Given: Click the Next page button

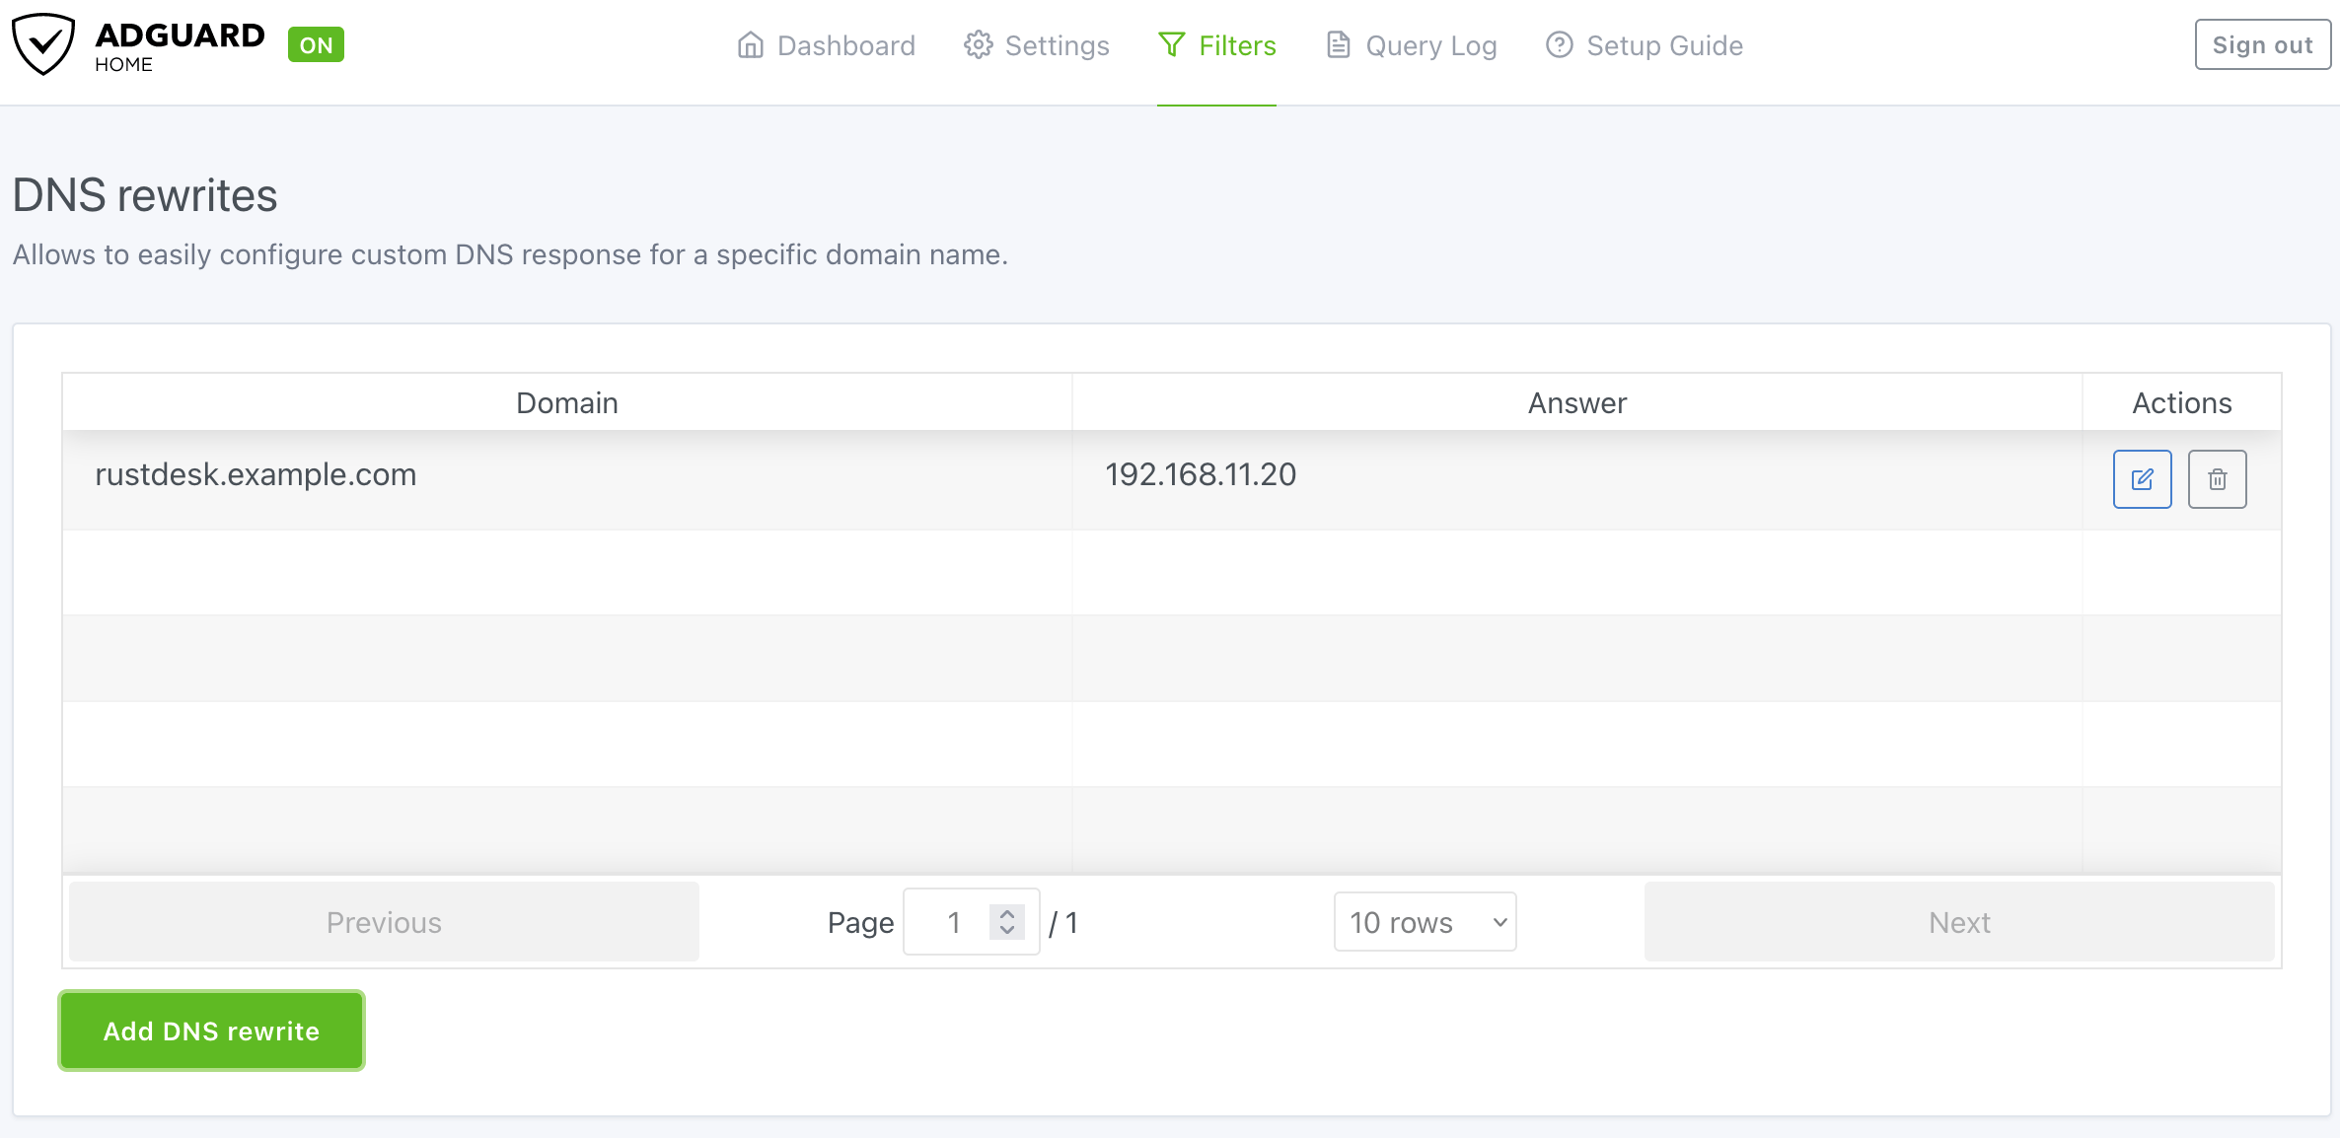Looking at the screenshot, I should point(1958,922).
